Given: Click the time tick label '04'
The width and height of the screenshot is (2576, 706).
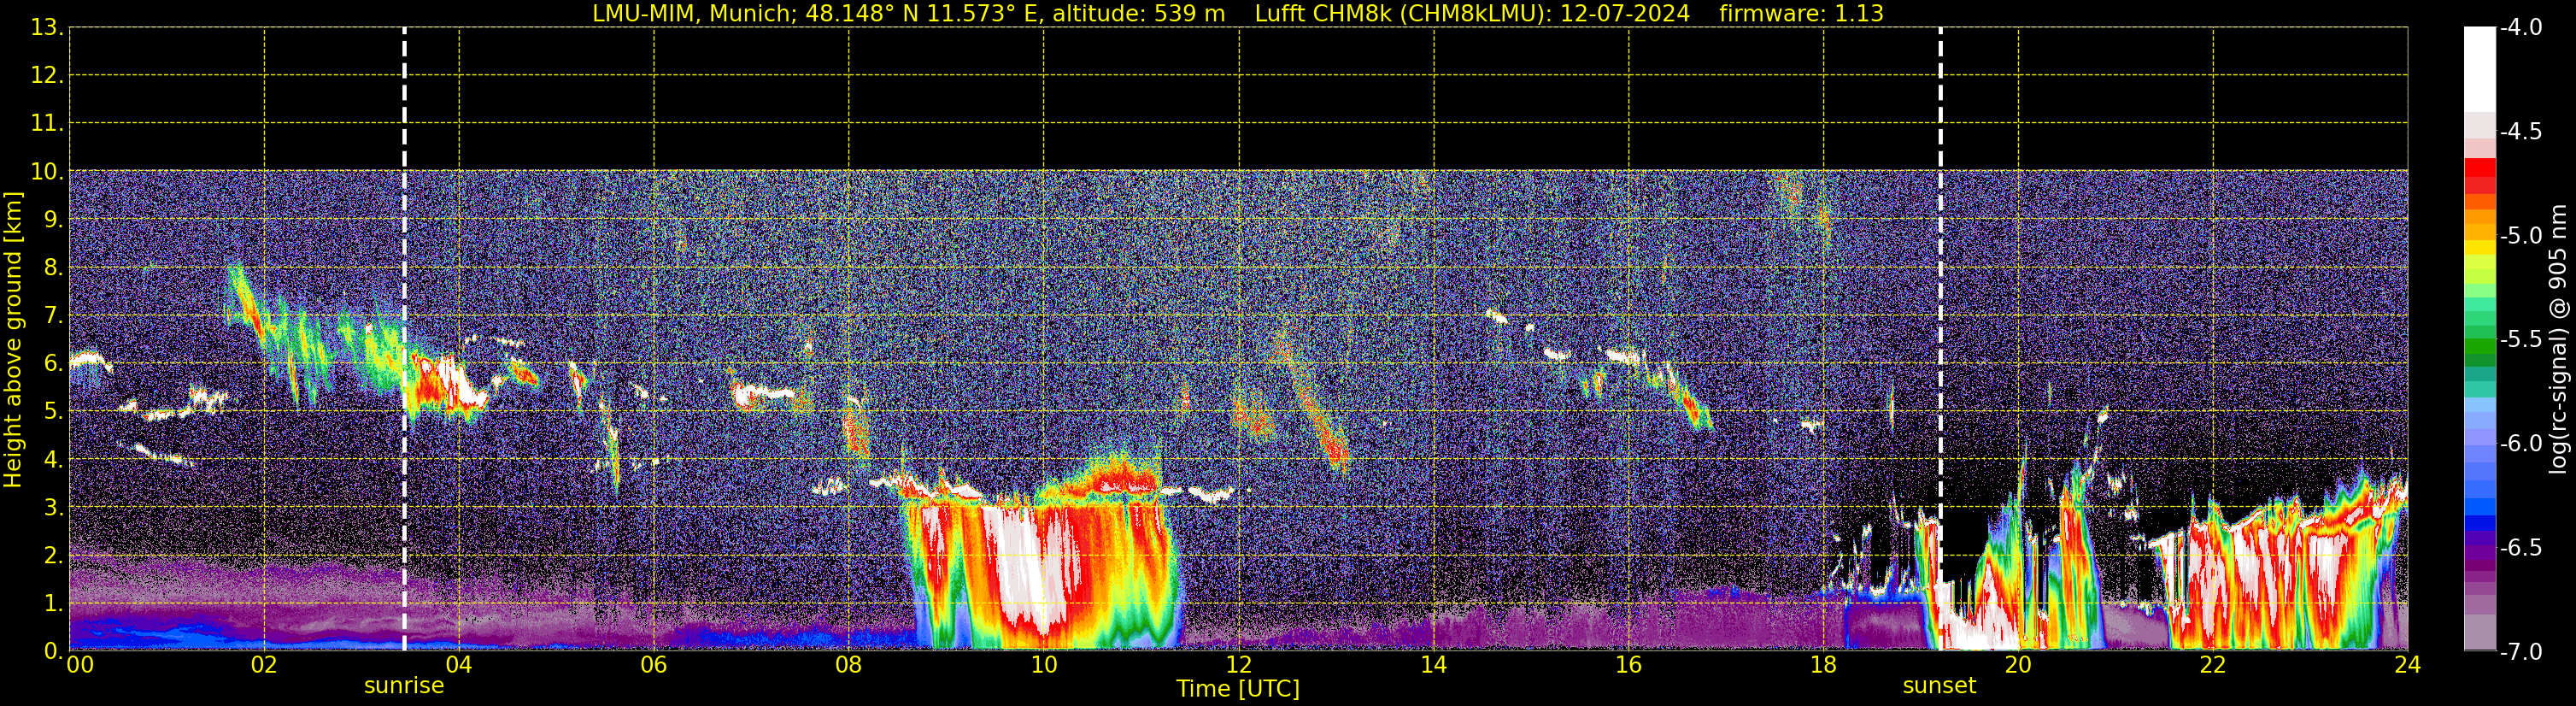Looking at the screenshot, I should 459,665.
